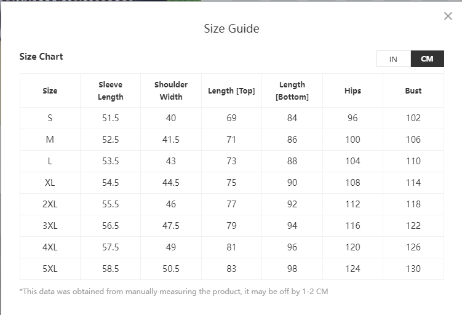This screenshot has height=315, width=462.
Task: Click the Size column header
Action: point(50,91)
